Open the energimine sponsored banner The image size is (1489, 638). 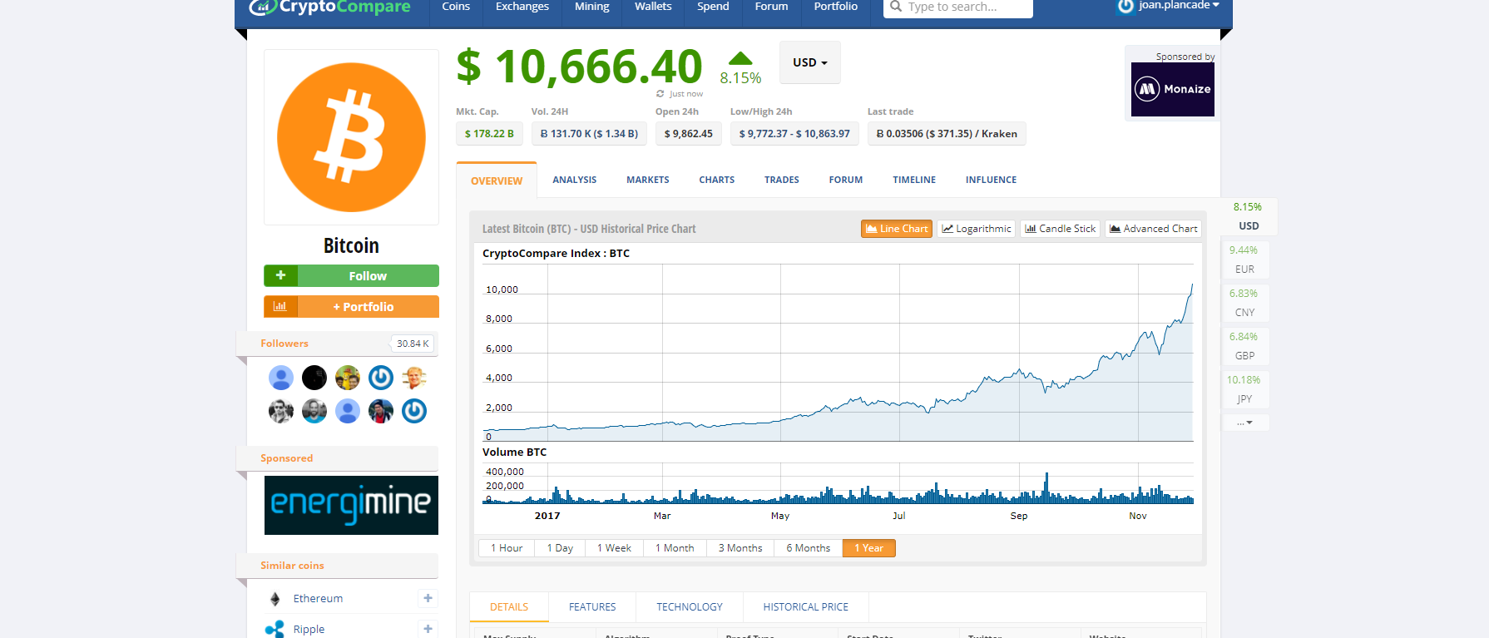351,505
